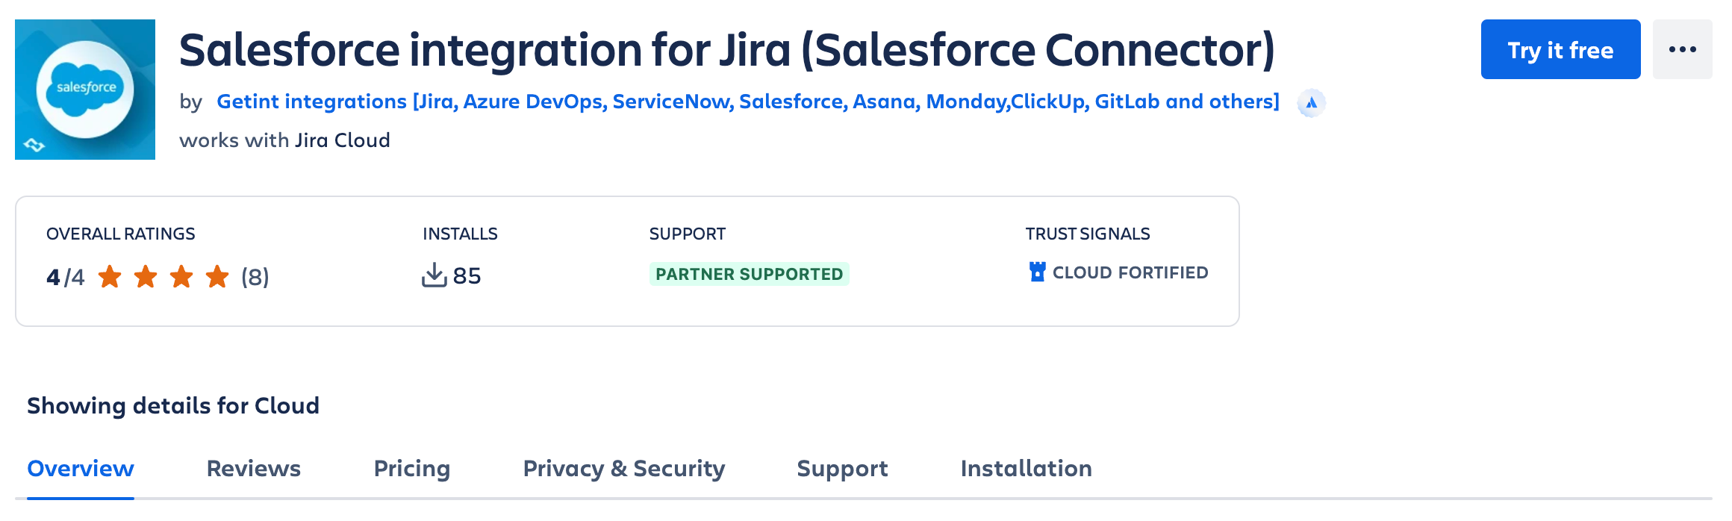Image resolution: width=1732 pixels, height=521 pixels.
Task: Click the Atlassian partner badge icon
Action: (x=1311, y=103)
